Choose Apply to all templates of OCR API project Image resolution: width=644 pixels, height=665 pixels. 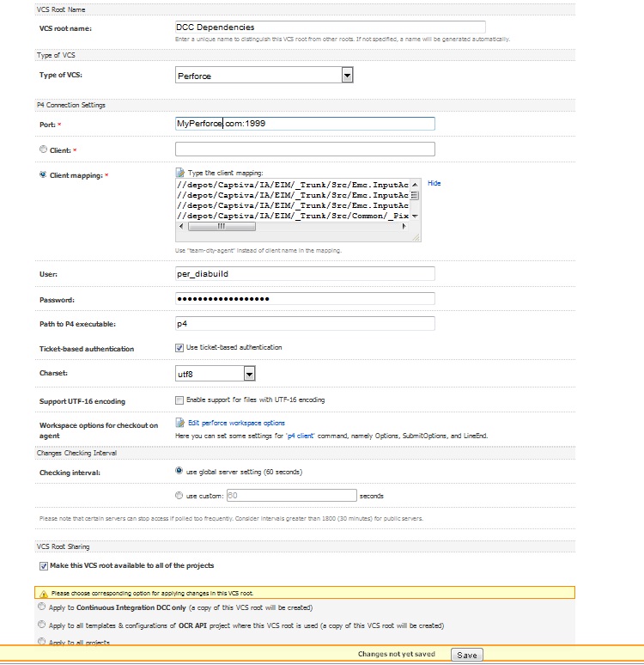41,625
